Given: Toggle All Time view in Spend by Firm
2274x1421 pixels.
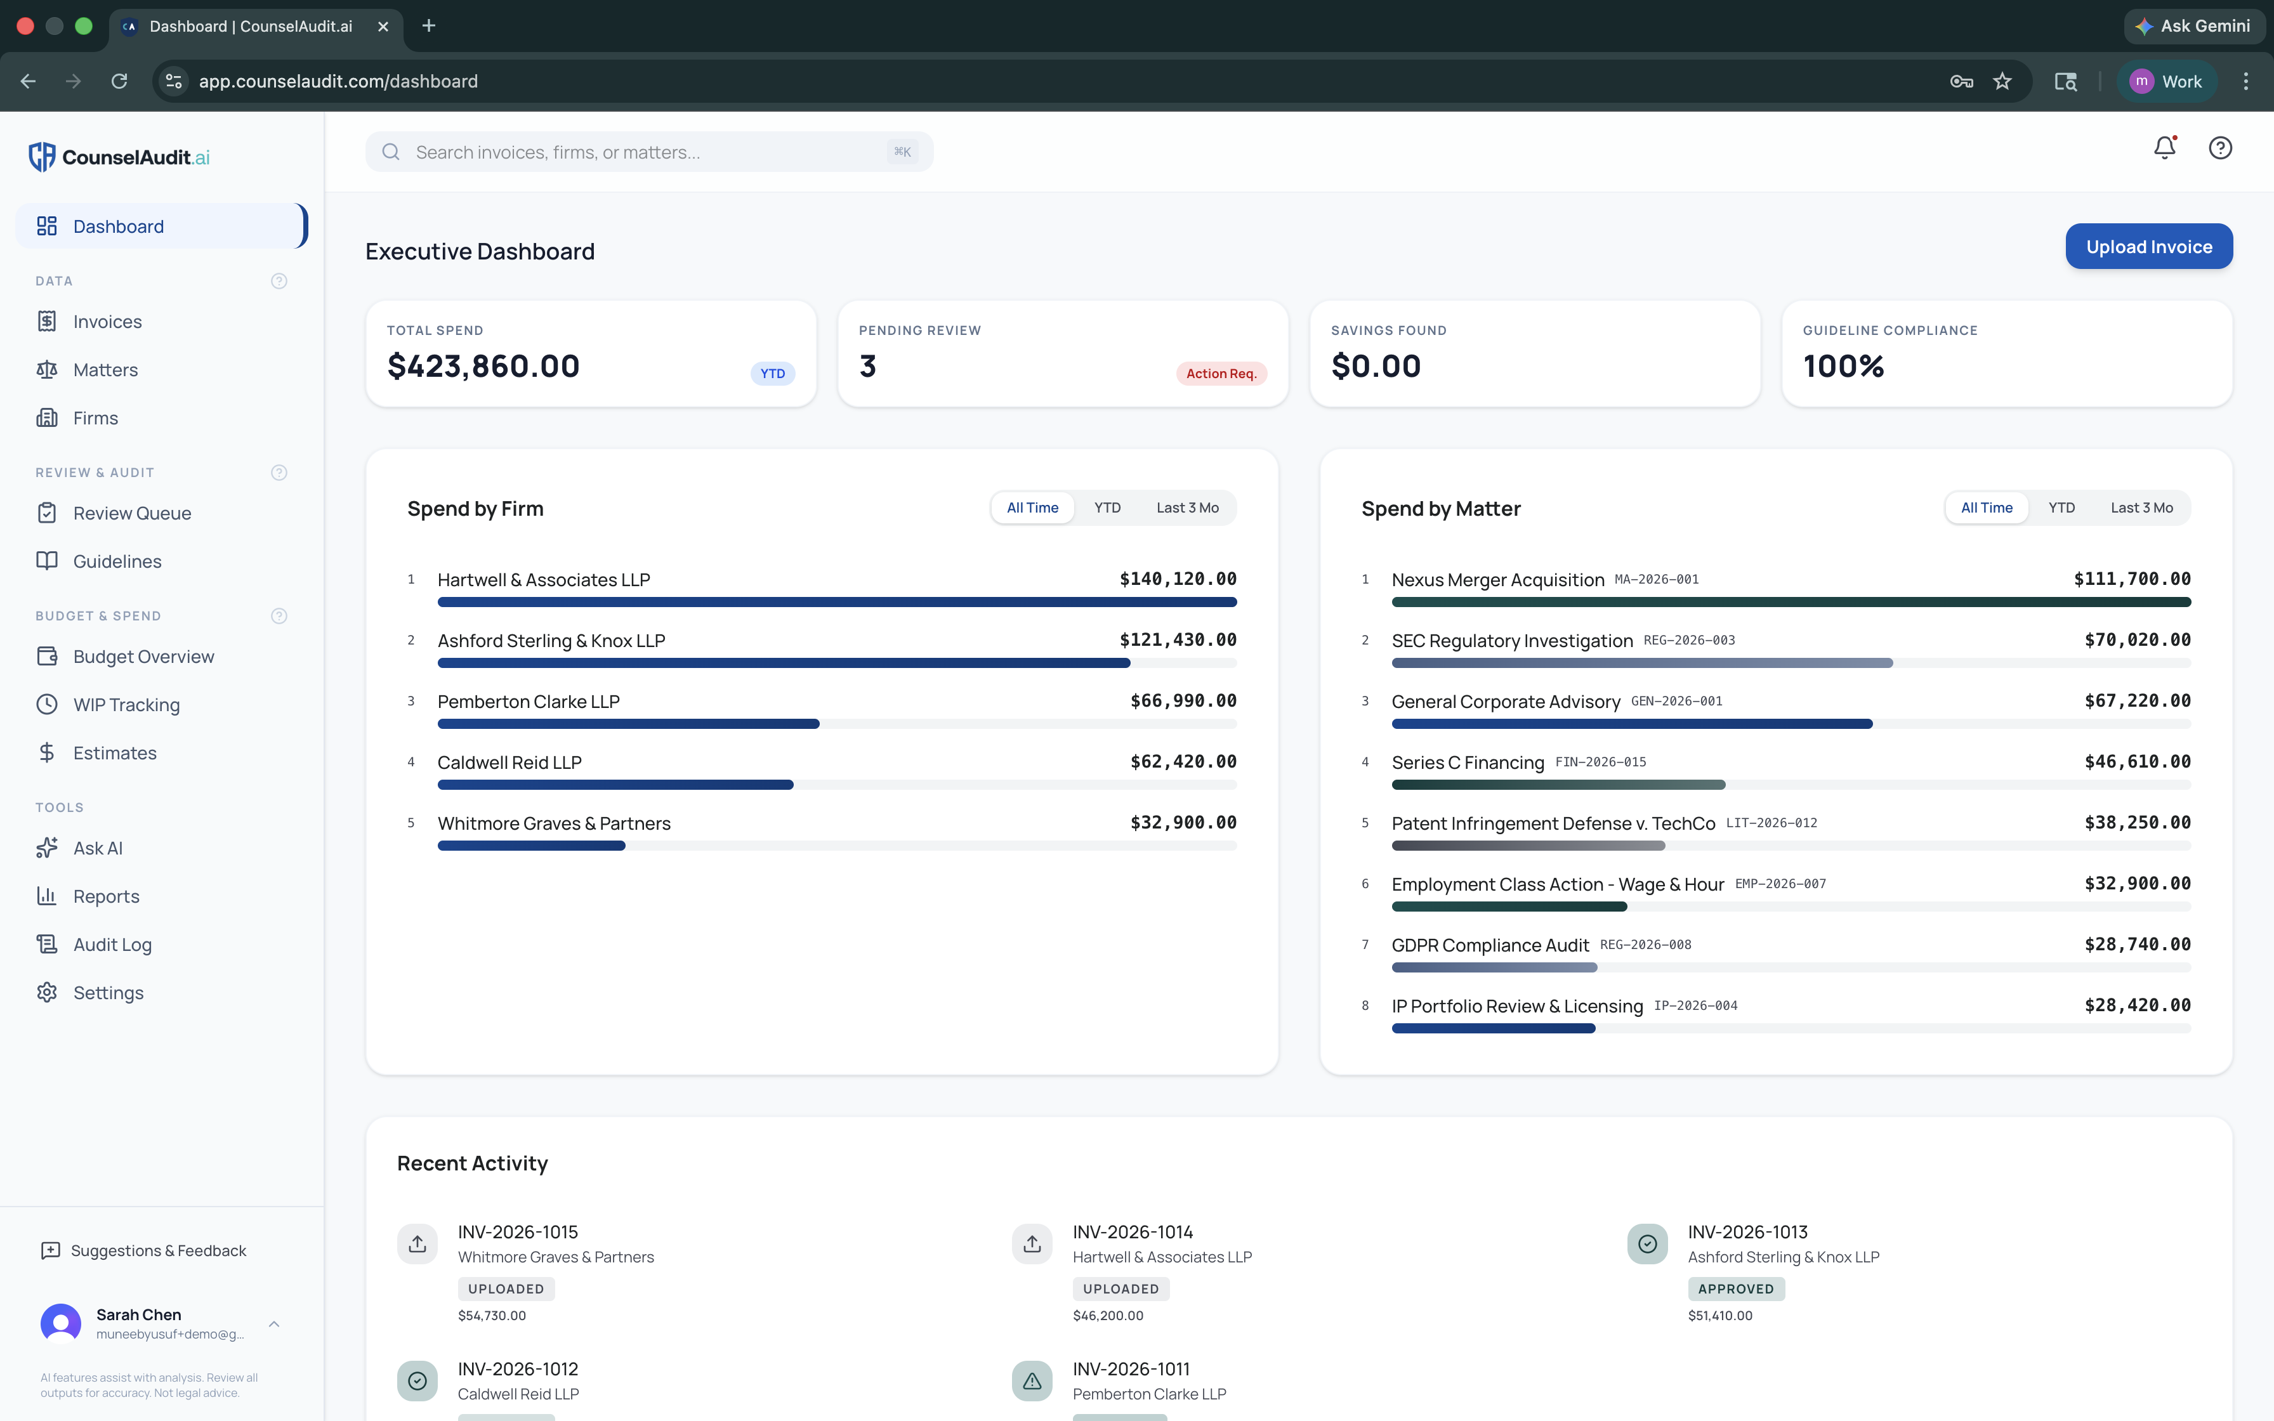Looking at the screenshot, I should (1031, 507).
